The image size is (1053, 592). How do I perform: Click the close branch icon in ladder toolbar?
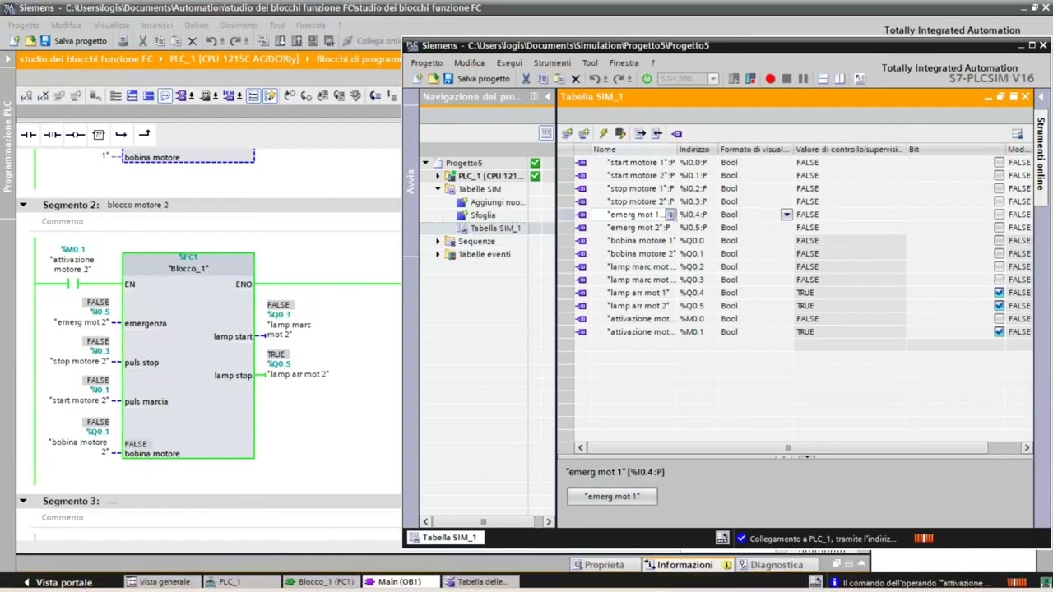(x=144, y=134)
